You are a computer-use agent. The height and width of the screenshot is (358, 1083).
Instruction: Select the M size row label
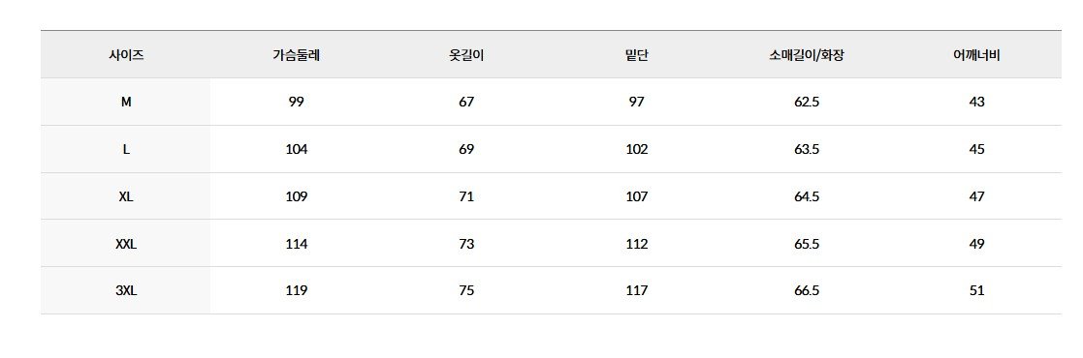tap(126, 103)
